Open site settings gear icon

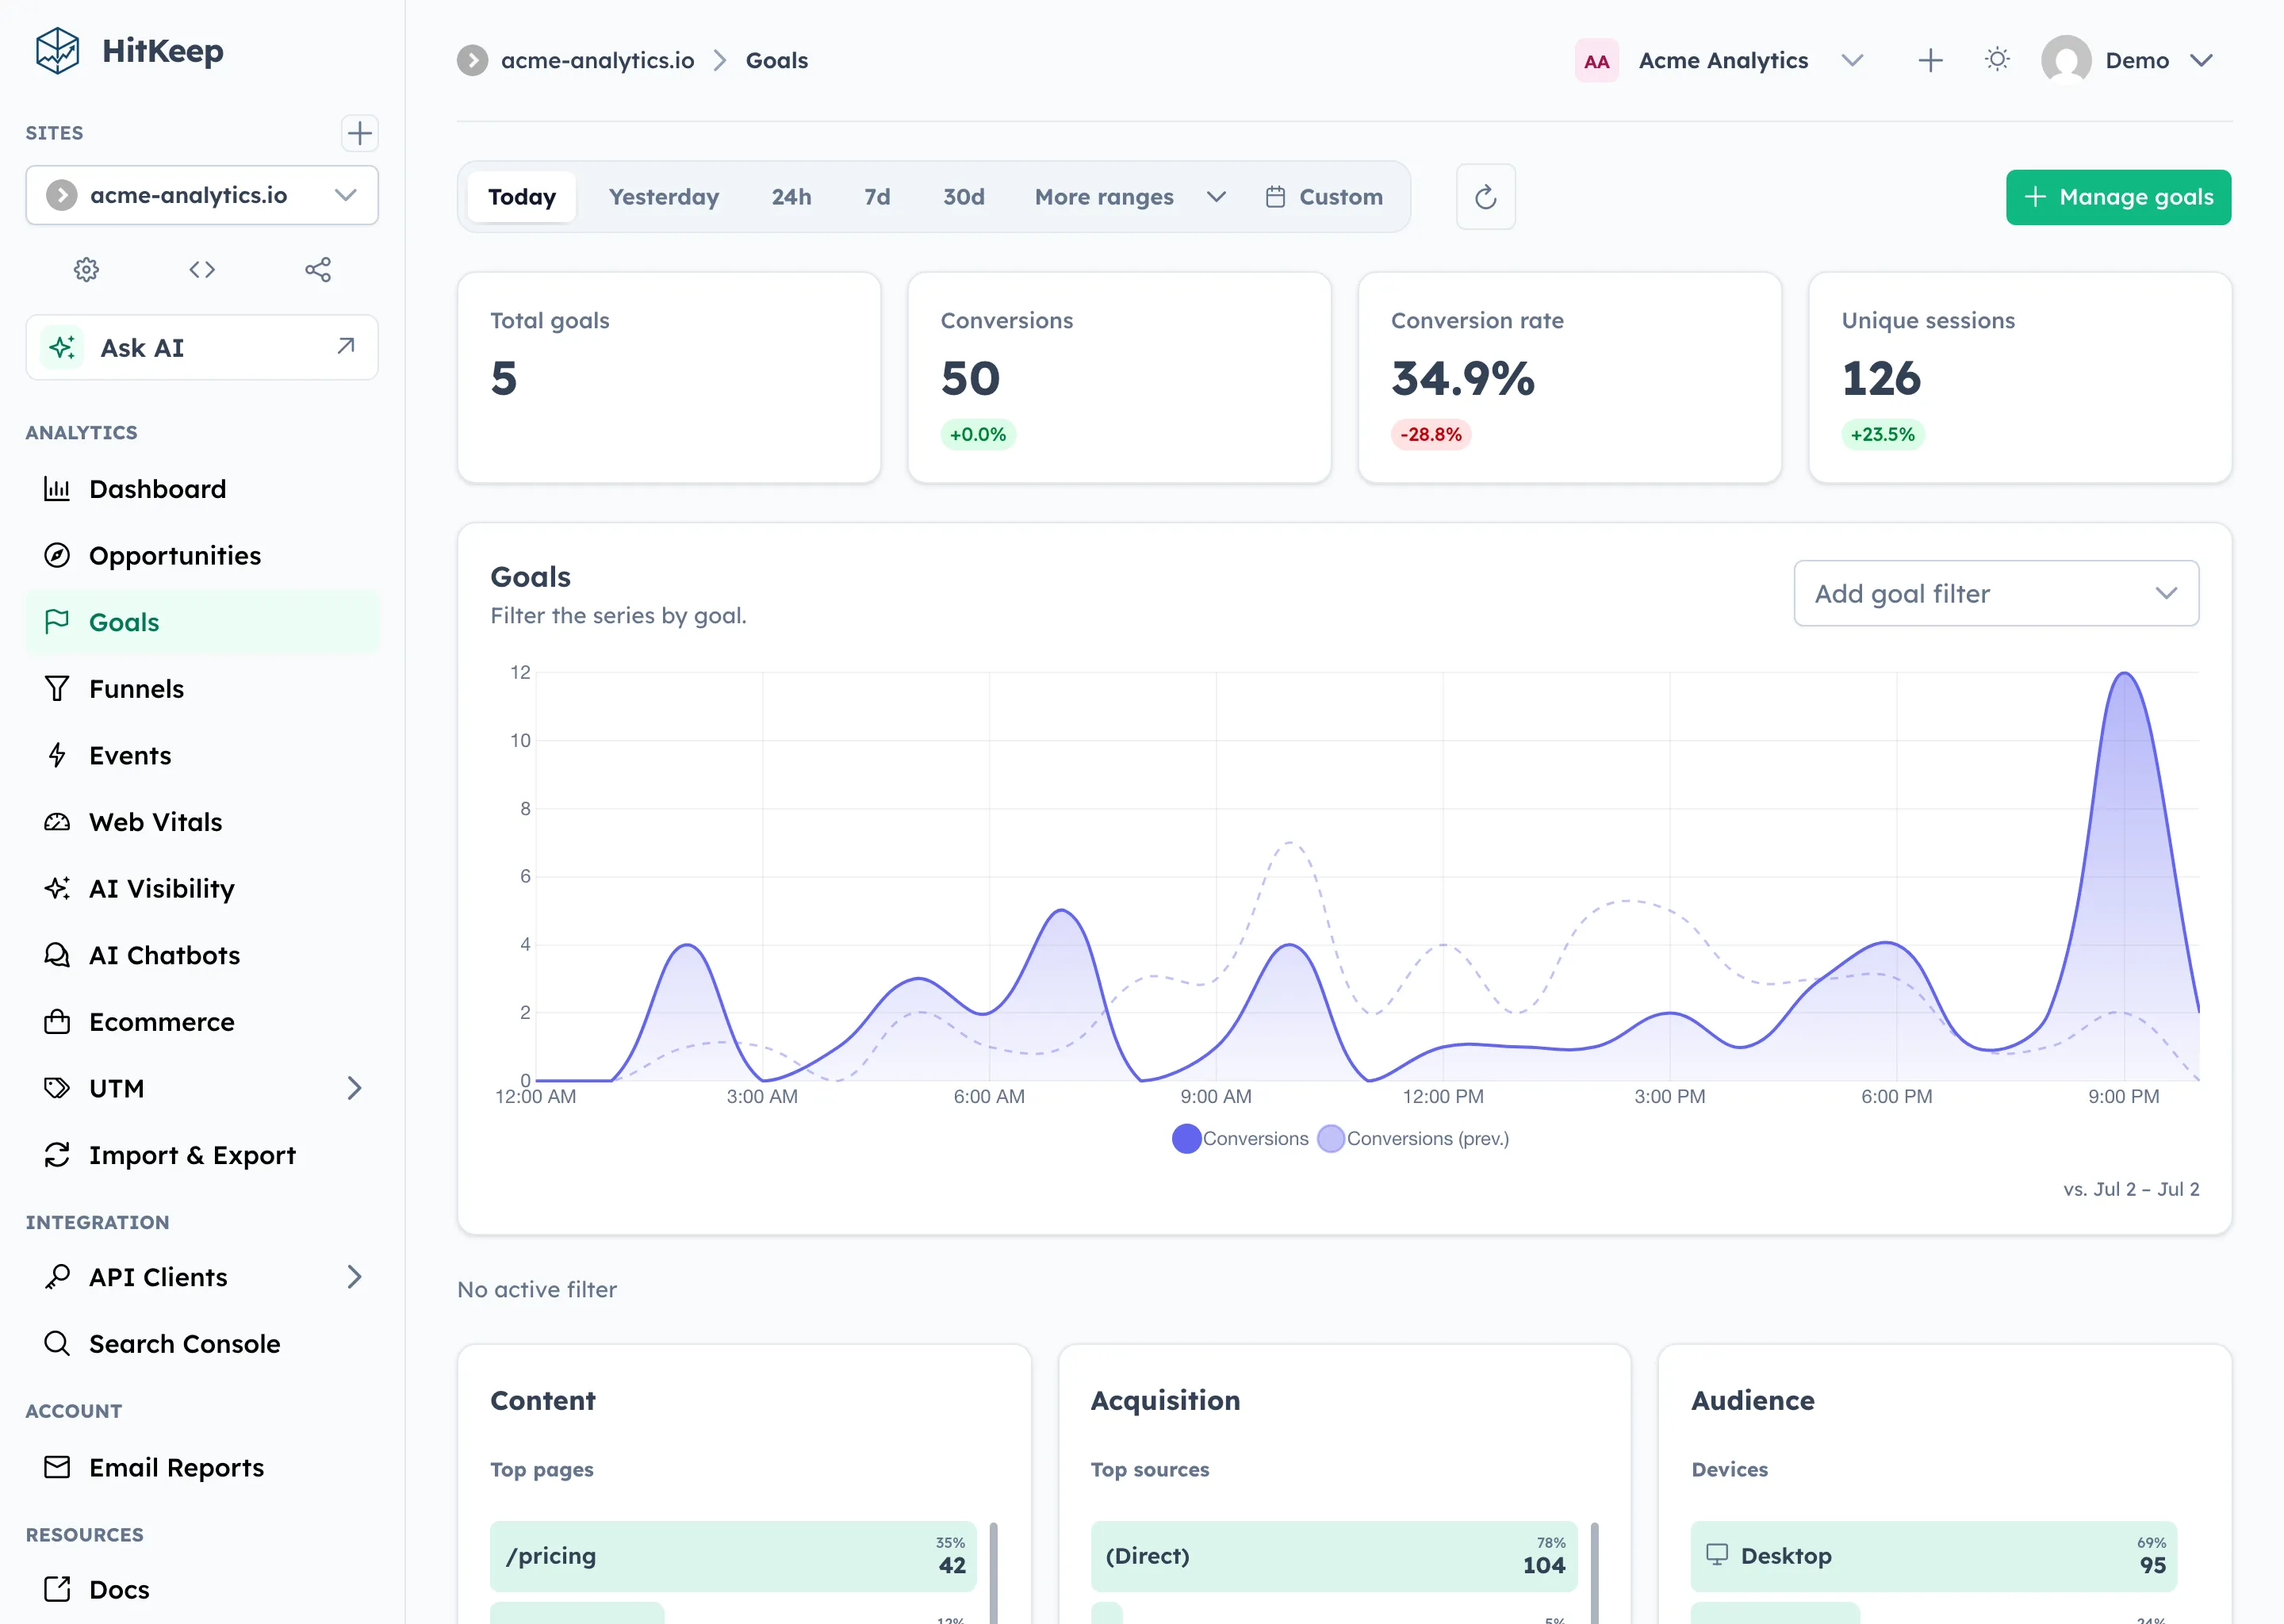[x=87, y=269]
